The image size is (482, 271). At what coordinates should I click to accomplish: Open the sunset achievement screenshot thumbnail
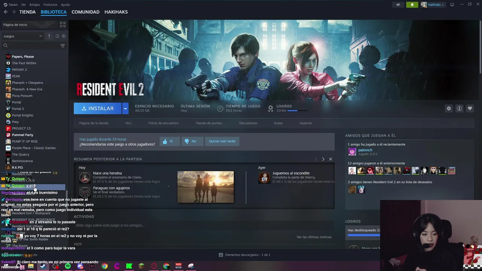[x=206, y=187]
